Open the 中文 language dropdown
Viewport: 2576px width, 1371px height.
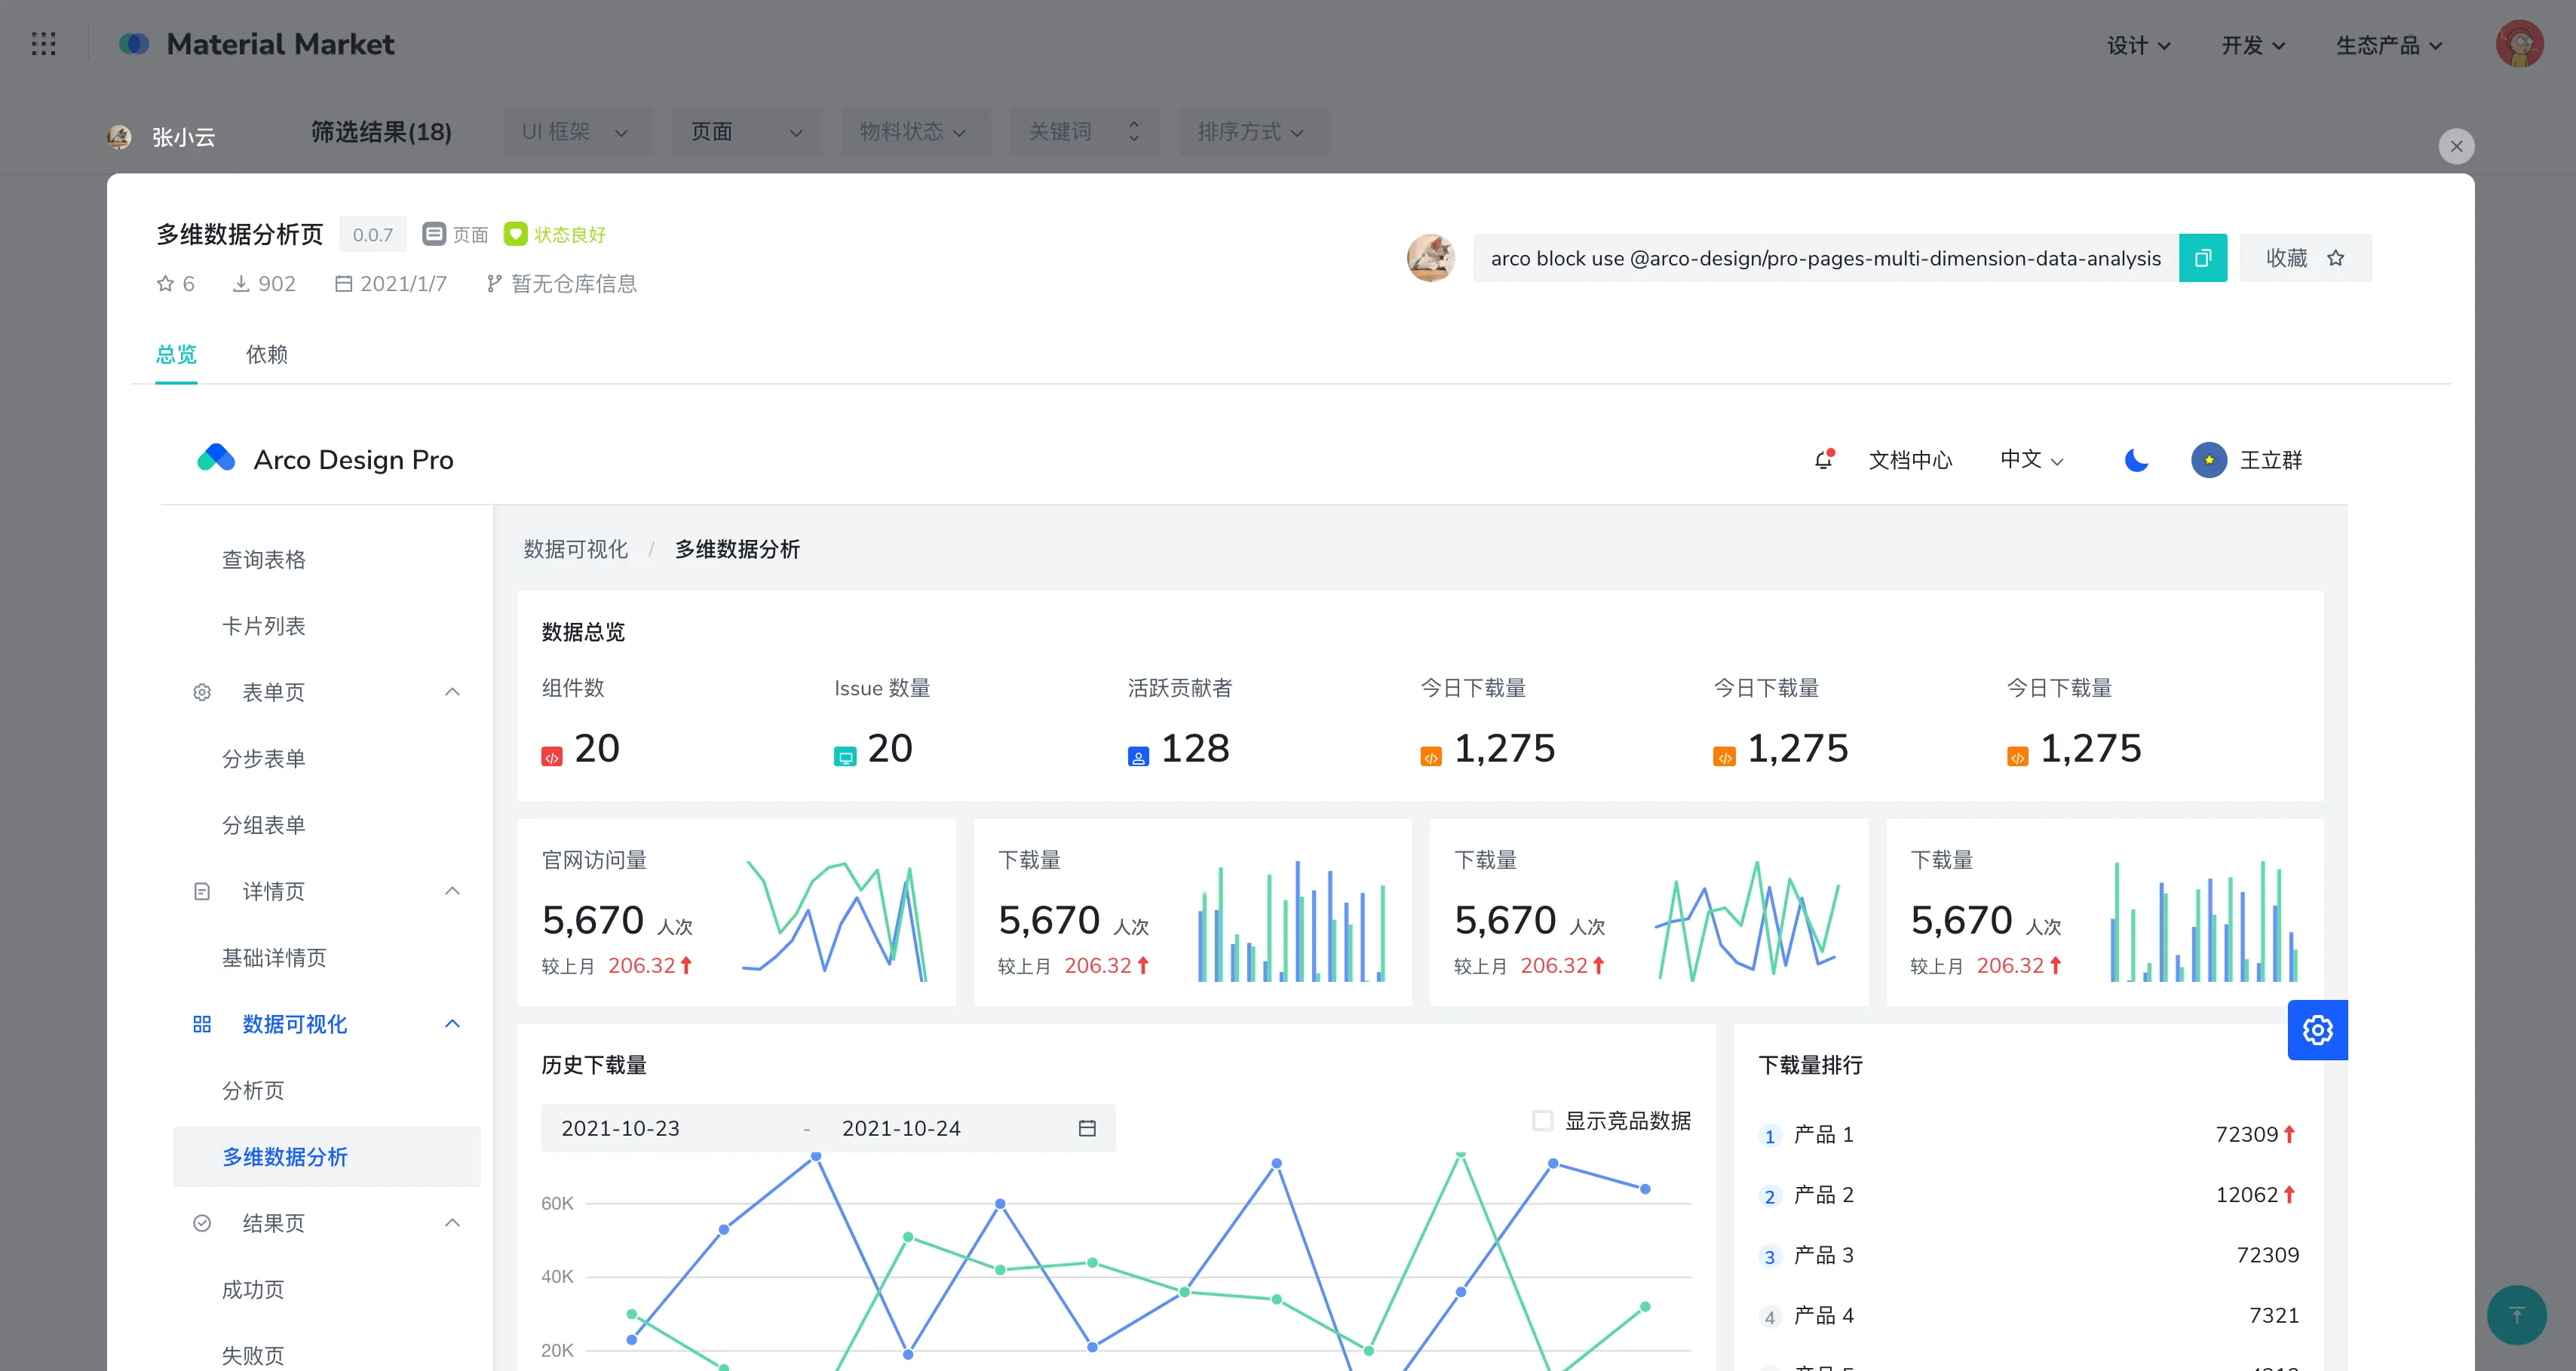(x=2032, y=460)
